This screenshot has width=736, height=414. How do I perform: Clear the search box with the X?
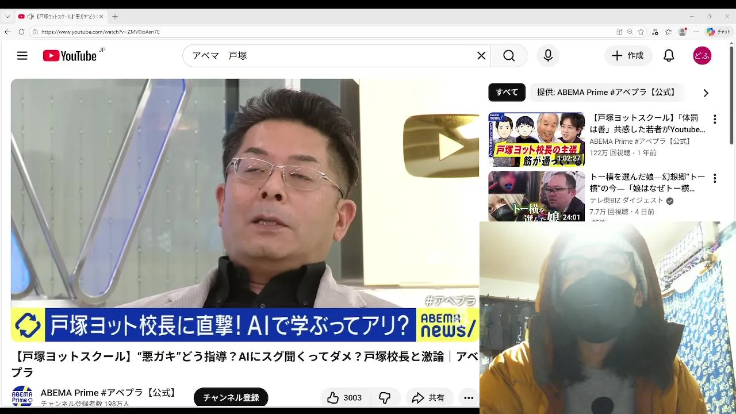pos(481,56)
